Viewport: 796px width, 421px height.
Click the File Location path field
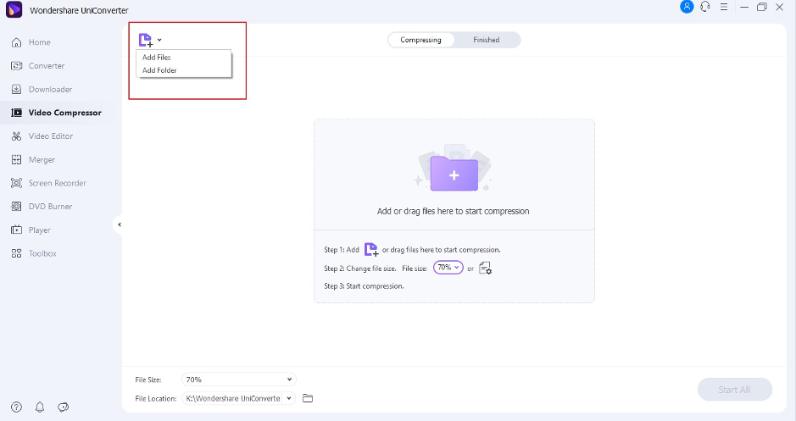click(x=232, y=399)
